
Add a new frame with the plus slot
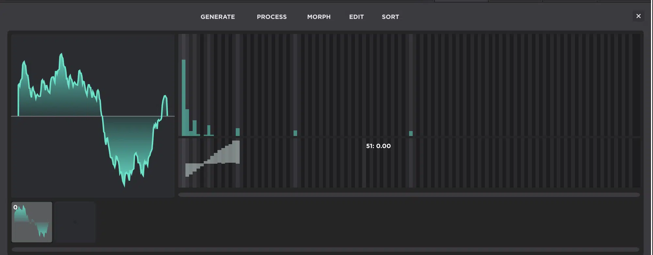75,222
